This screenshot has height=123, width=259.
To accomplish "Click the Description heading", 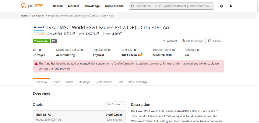I will pyautogui.click(x=141, y=105).
